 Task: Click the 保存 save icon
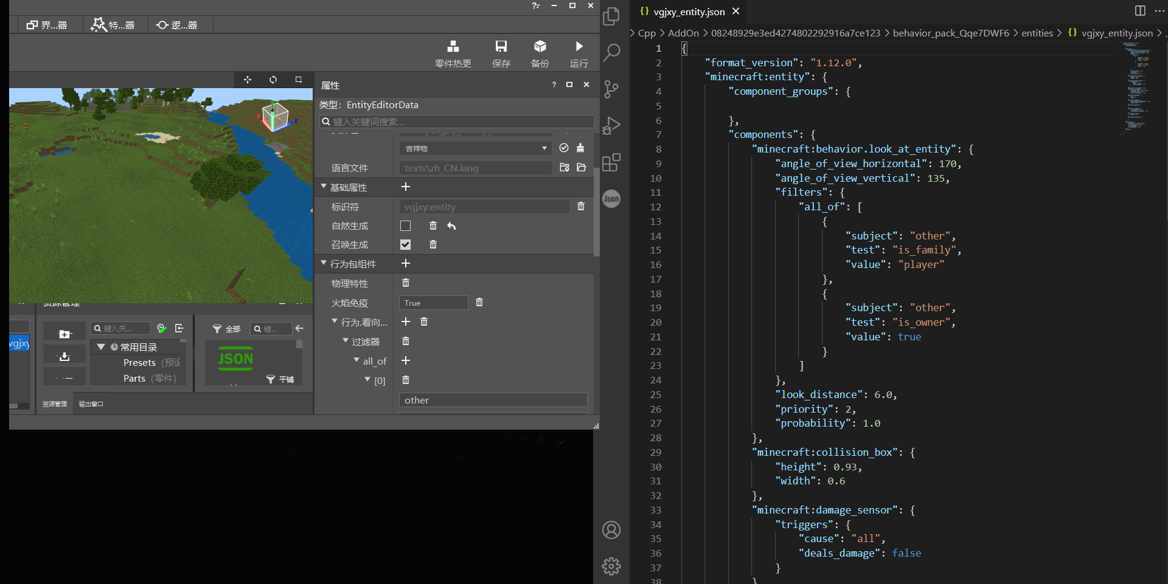501,47
